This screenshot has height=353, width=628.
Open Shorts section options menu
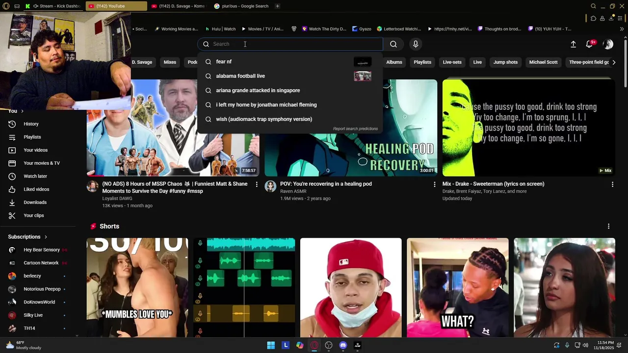[x=608, y=227]
